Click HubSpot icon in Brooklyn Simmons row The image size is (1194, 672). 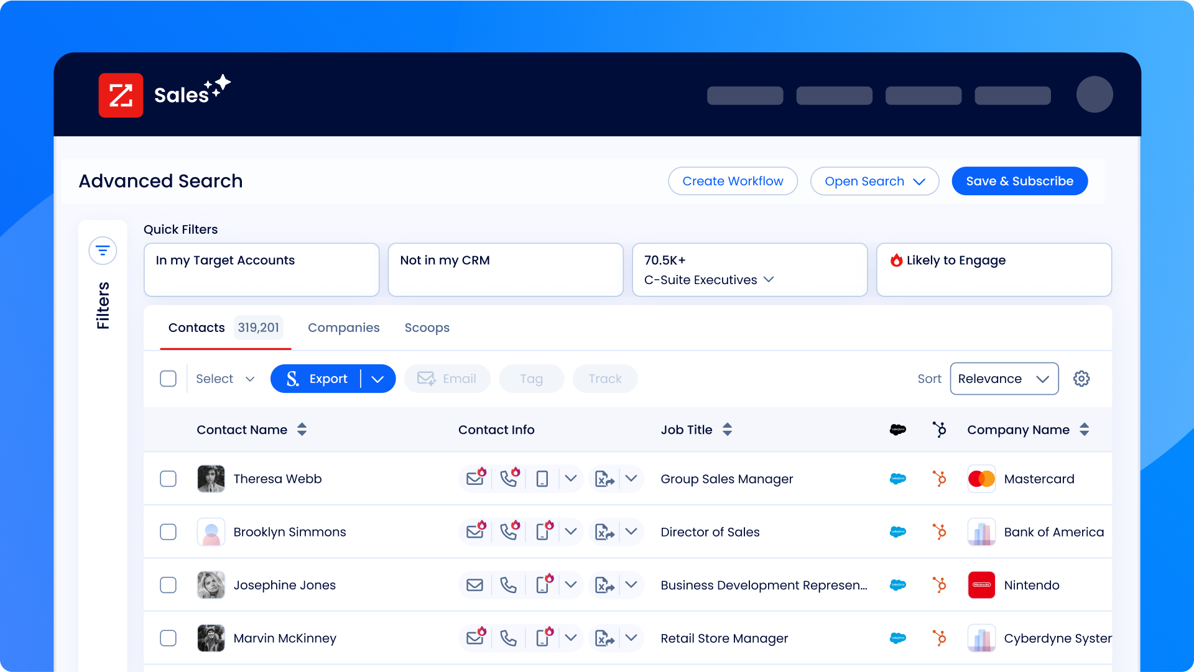(940, 532)
